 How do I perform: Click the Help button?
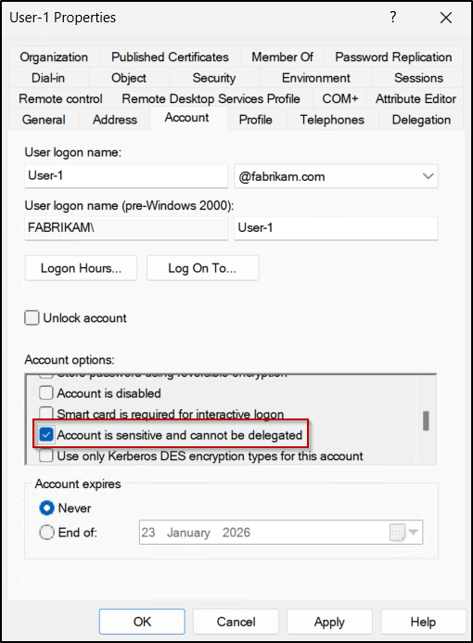click(x=423, y=622)
